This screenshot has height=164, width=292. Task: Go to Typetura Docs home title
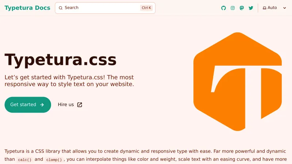[27, 8]
